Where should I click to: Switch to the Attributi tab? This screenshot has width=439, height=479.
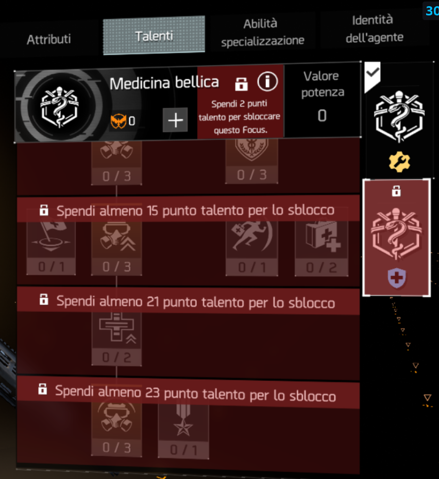click(x=49, y=39)
